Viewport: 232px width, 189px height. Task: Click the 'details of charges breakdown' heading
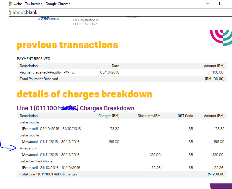[x=84, y=94]
